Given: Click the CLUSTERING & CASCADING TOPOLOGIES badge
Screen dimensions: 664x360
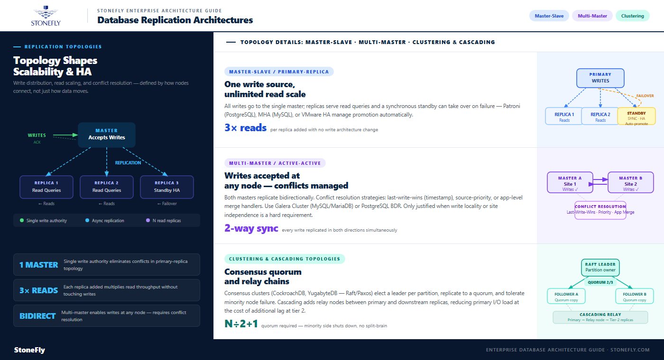Looking at the screenshot, I should [285, 259].
